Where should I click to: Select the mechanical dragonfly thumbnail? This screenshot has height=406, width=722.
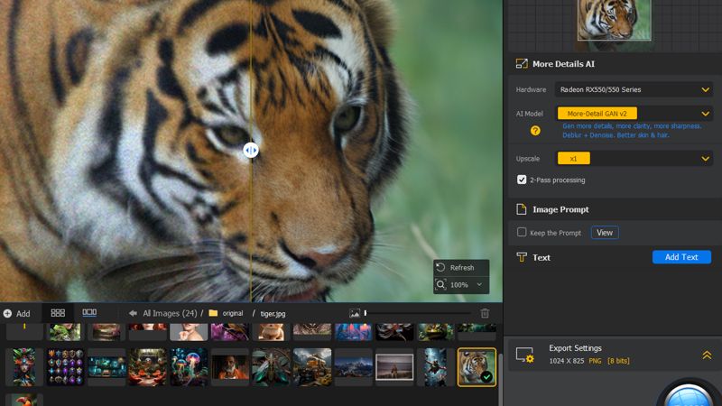(271, 367)
